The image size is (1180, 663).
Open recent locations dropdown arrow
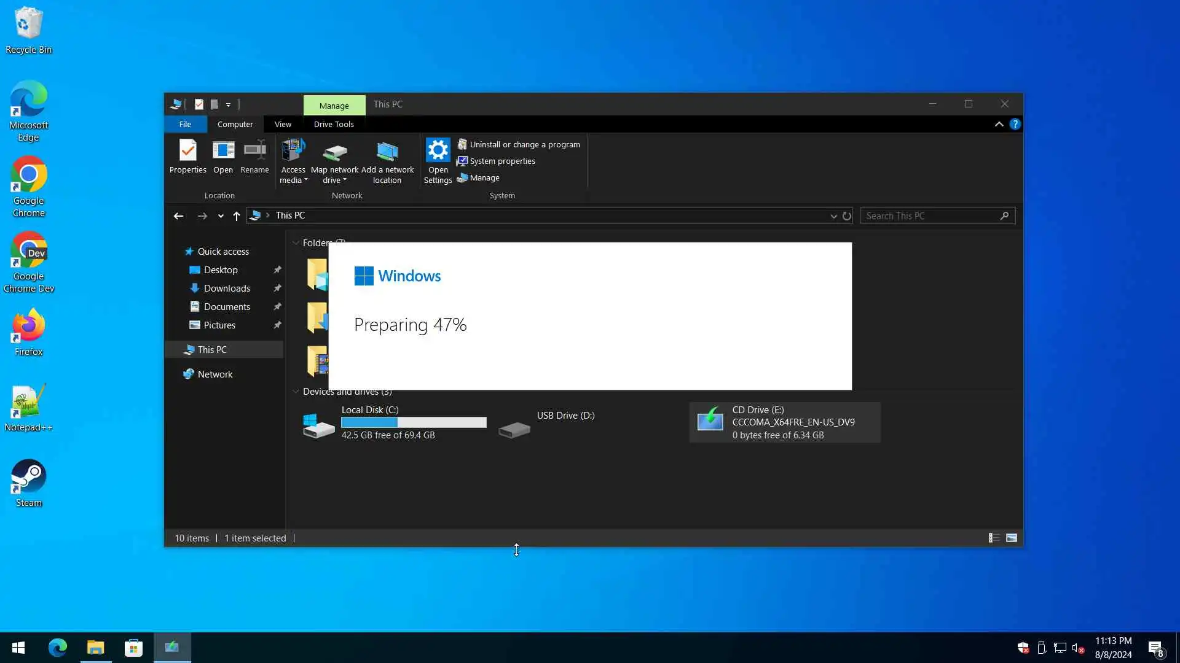tap(221, 216)
